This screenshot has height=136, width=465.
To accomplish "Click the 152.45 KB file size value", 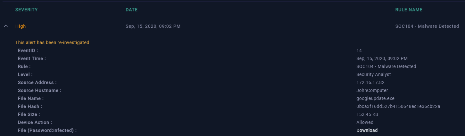I will (367, 114).
